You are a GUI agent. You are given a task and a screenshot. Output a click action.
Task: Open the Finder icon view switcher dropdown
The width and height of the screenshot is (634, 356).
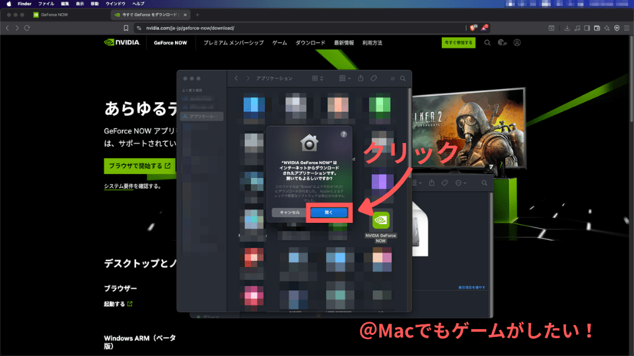(x=317, y=78)
